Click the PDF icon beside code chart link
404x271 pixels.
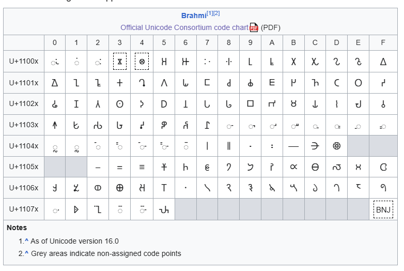tap(254, 27)
